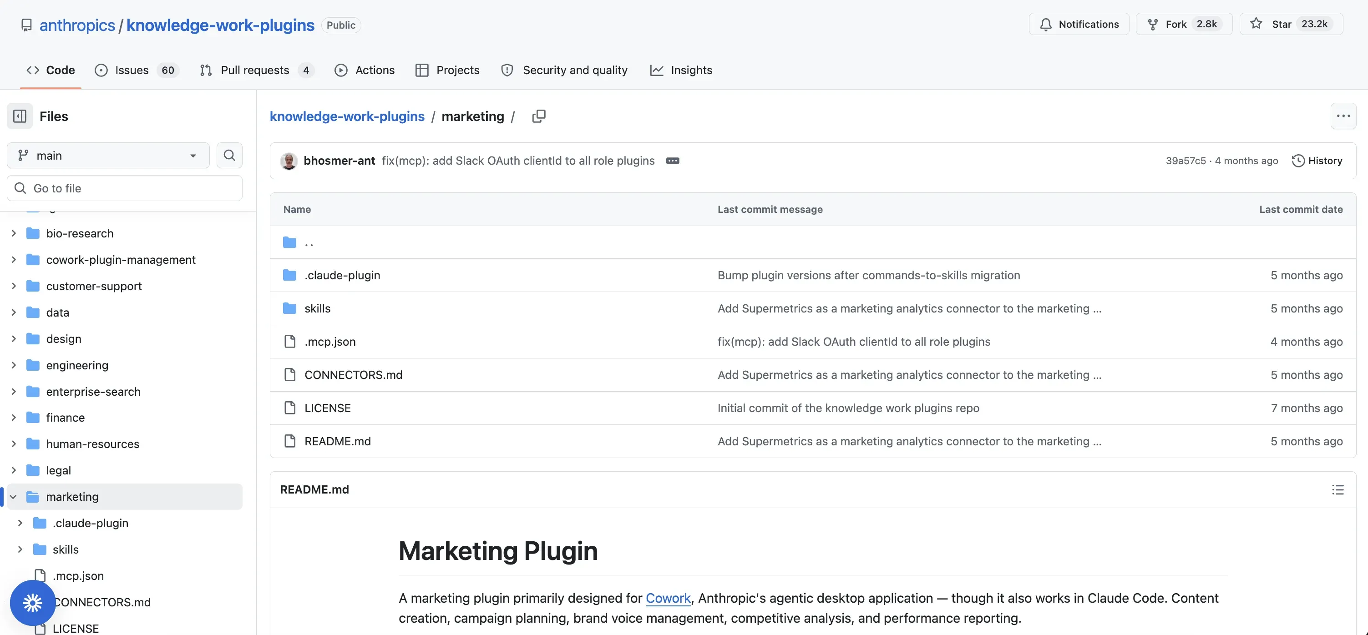This screenshot has width=1368, height=635.
Task: Open knowledge-work-plugins repo title link
Action: (220, 25)
